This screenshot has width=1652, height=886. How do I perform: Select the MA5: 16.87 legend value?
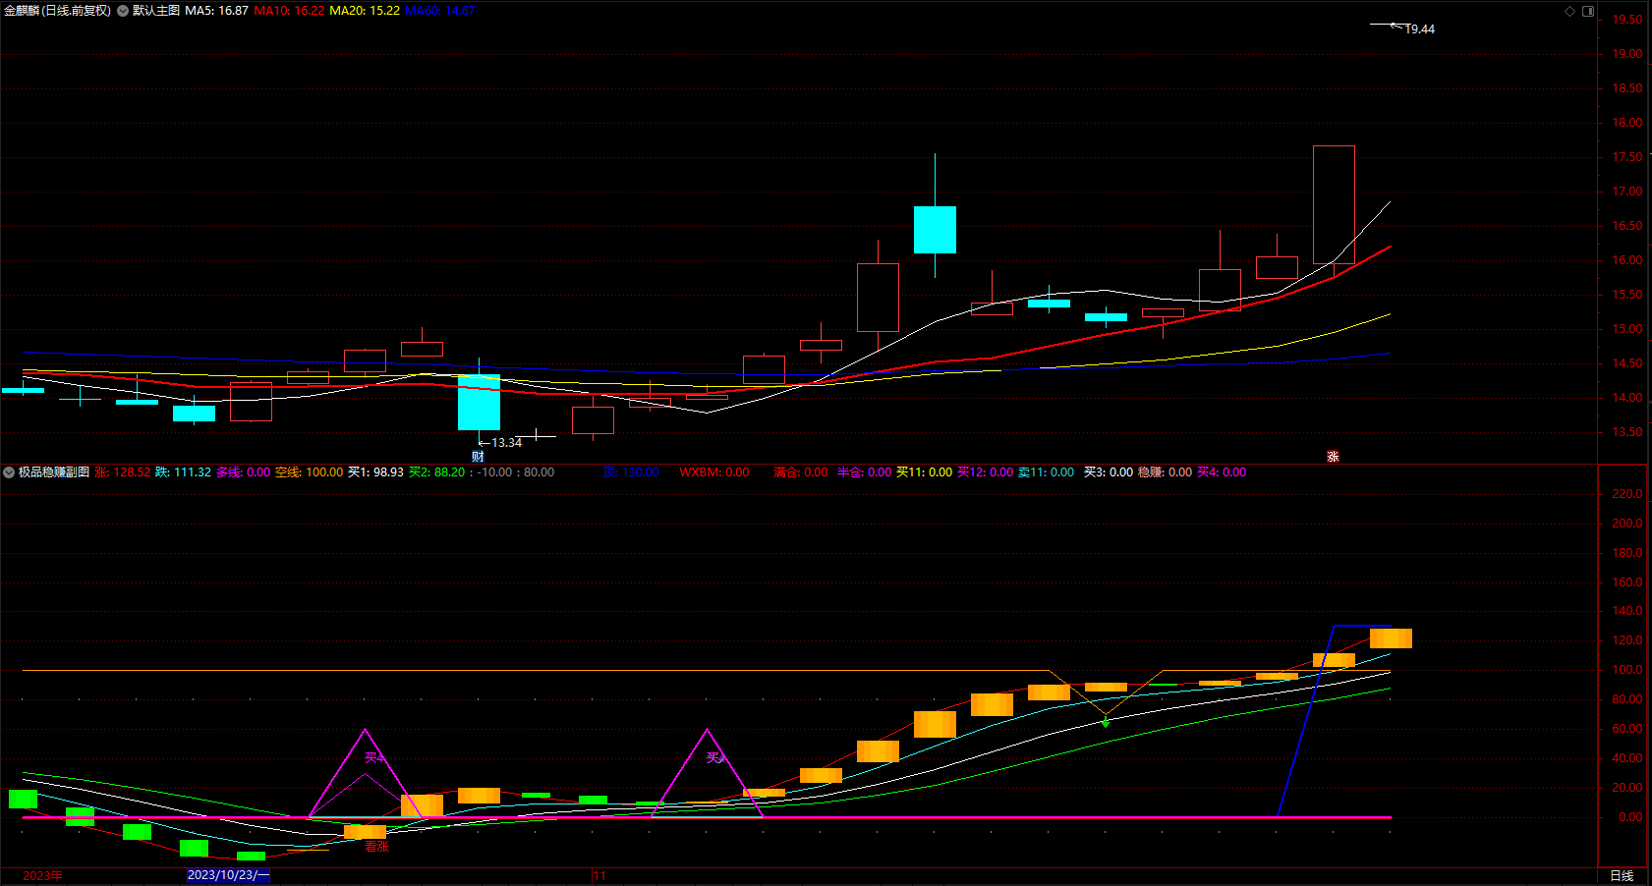click(216, 11)
